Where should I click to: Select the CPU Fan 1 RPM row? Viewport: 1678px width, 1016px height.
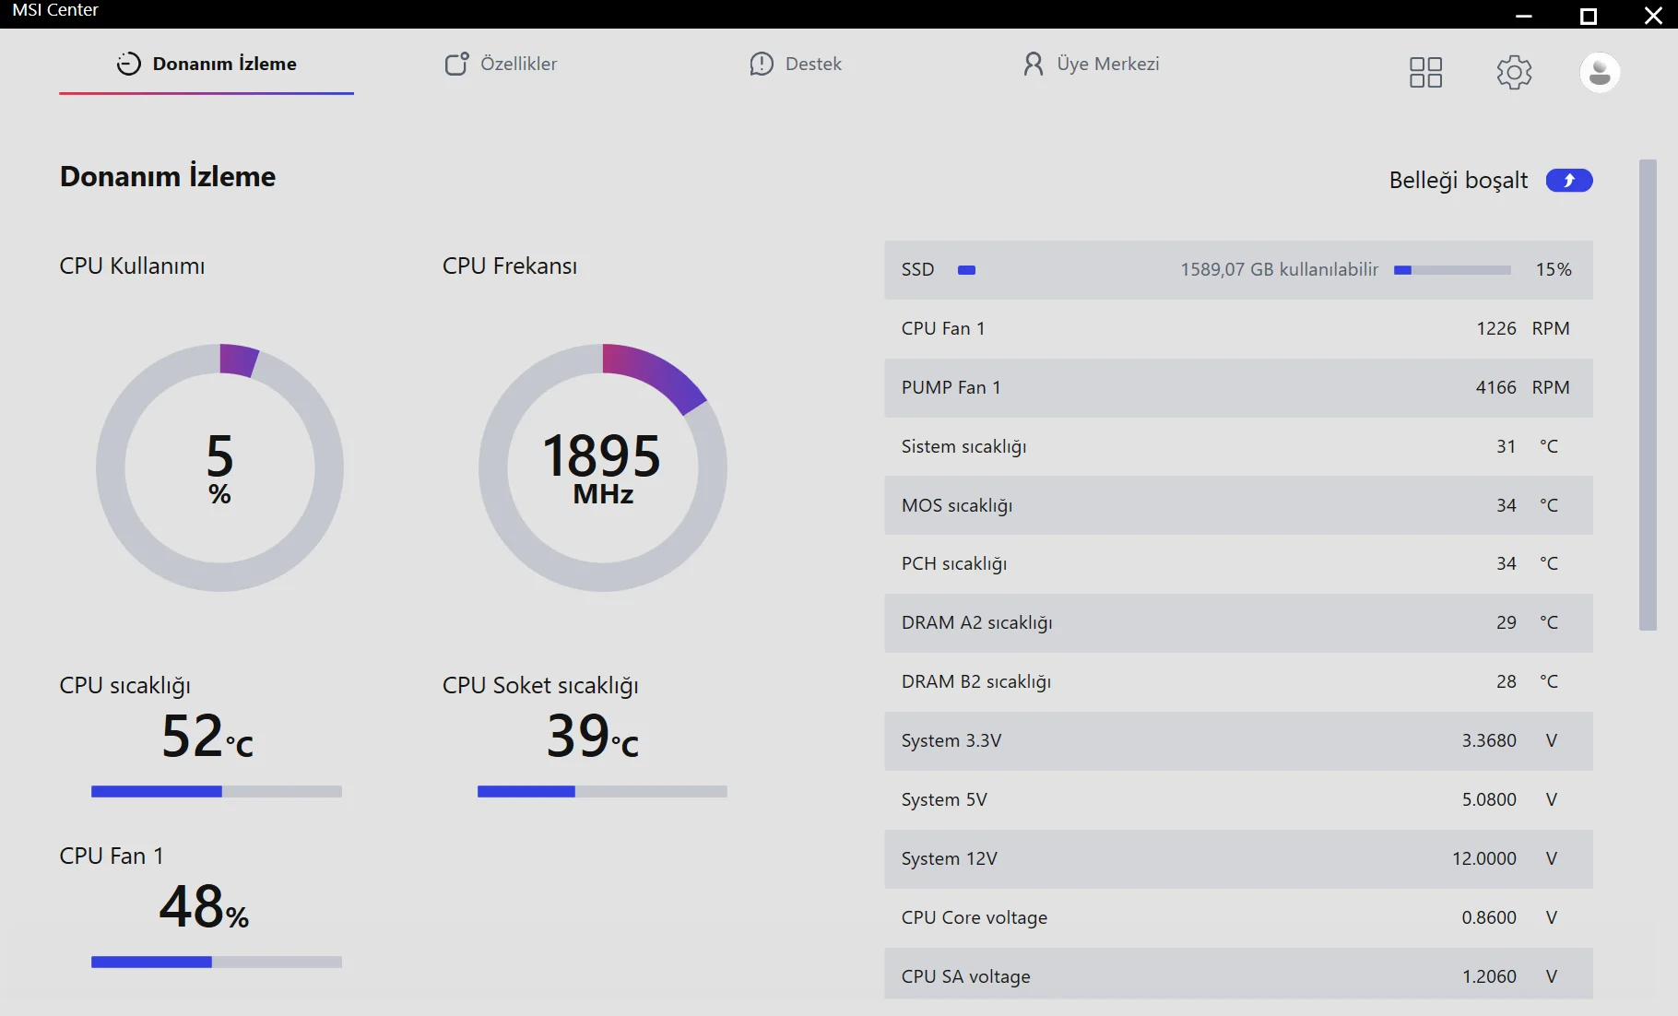tap(1238, 328)
